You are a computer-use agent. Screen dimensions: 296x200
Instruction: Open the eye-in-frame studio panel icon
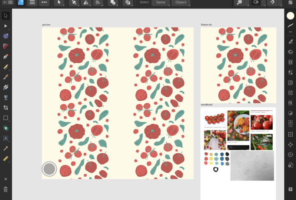(x=290, y=62)
